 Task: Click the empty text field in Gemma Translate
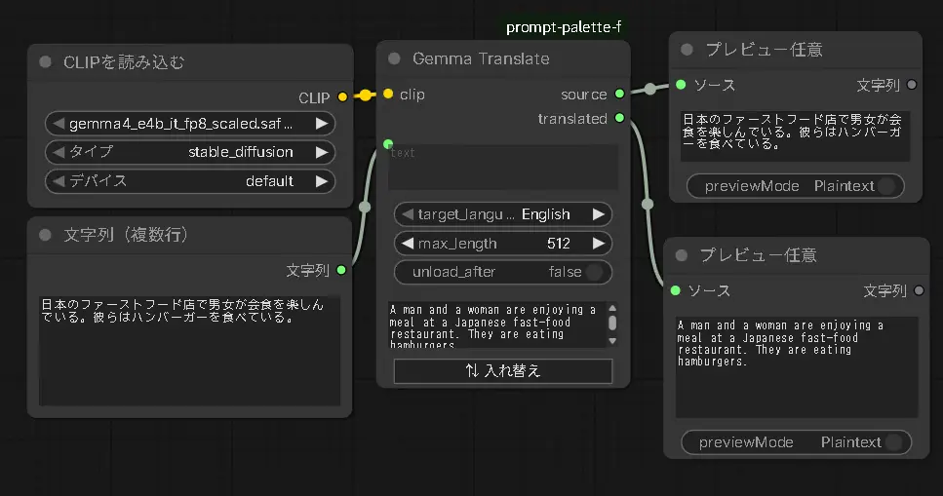[x=503, y=167]
